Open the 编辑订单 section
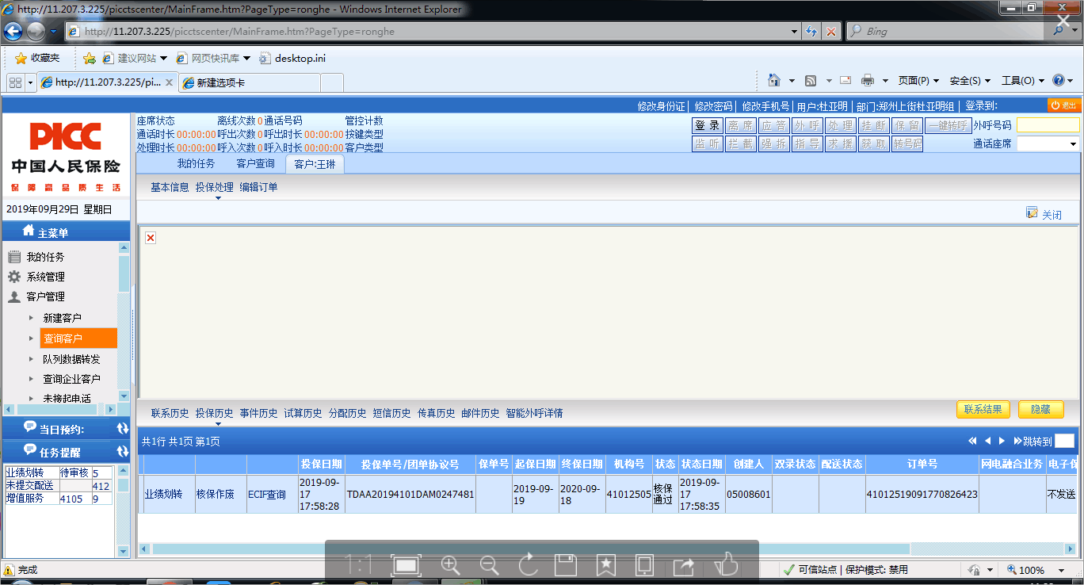The image size is (1084, 585). [258, 187]
